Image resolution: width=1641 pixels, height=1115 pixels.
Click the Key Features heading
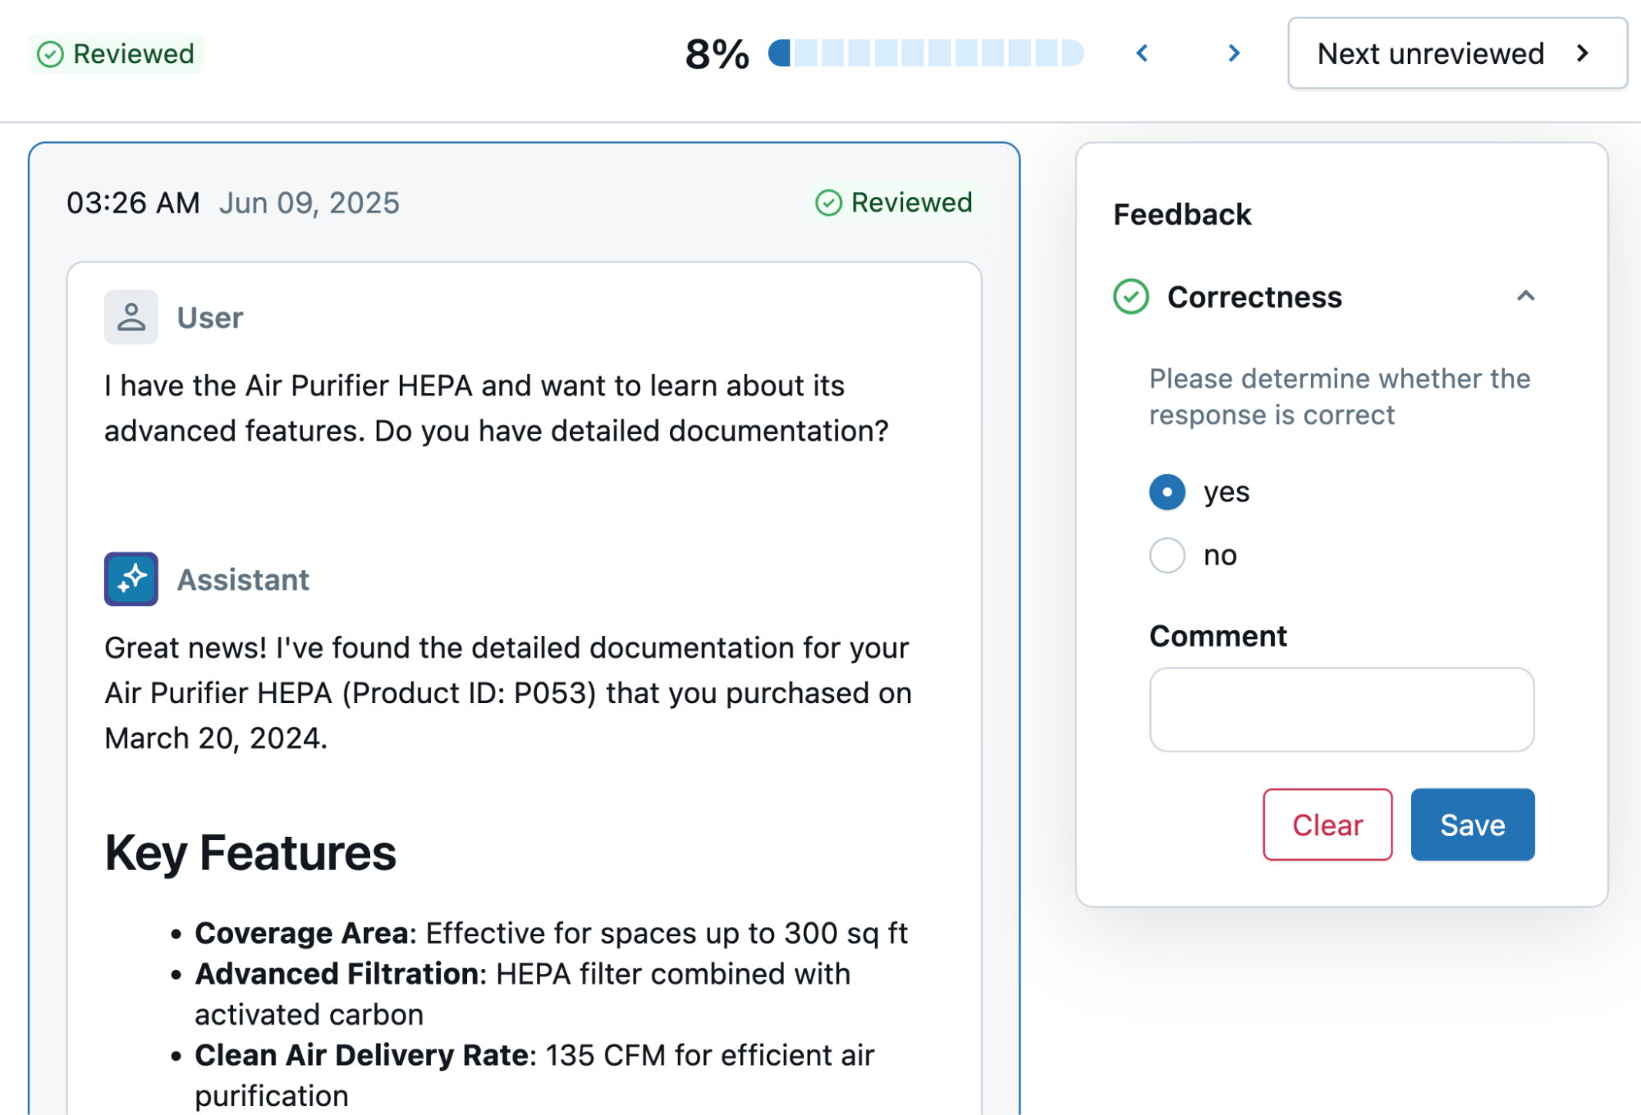(250, 852)
